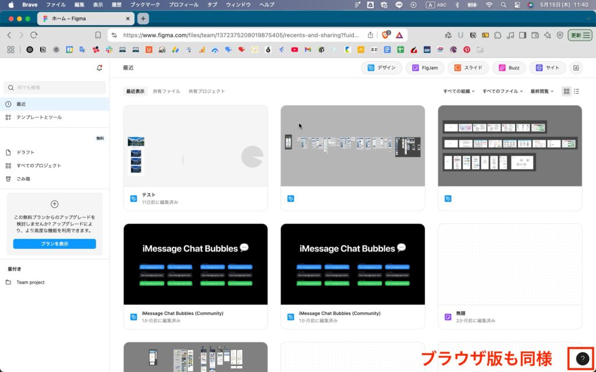Open the 無題 FigJam file card
Image resolution: width=596 pixels, height=372 pixels.
coord(510,276)
